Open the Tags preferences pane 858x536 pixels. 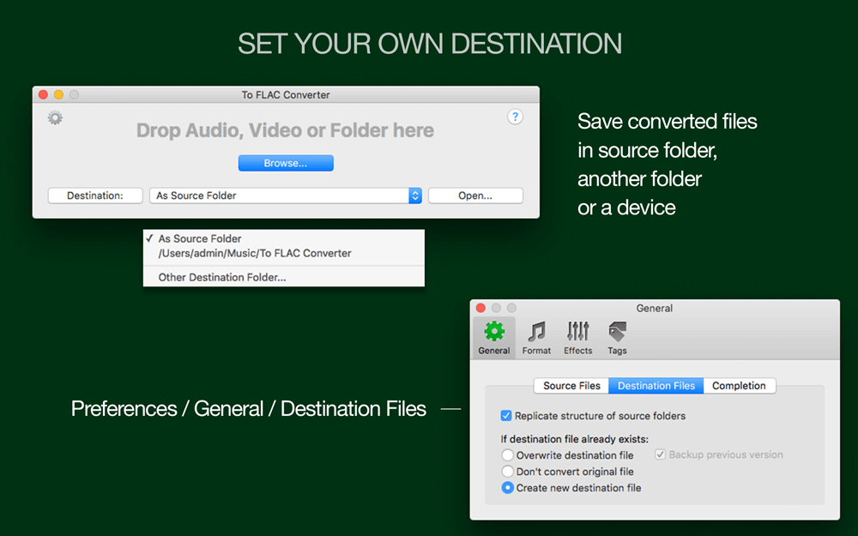617,338
